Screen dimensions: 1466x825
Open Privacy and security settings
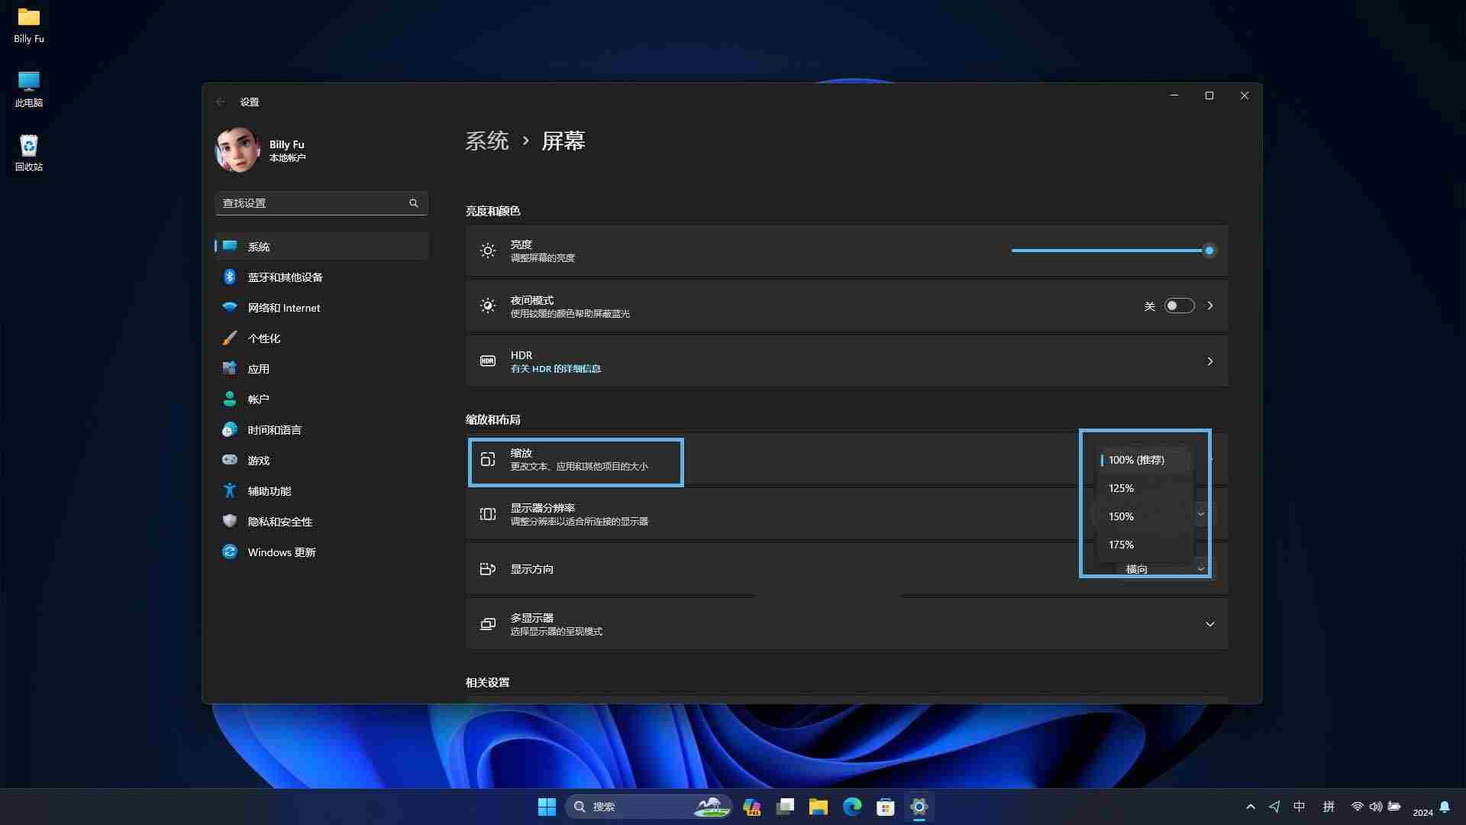(279, 522)
